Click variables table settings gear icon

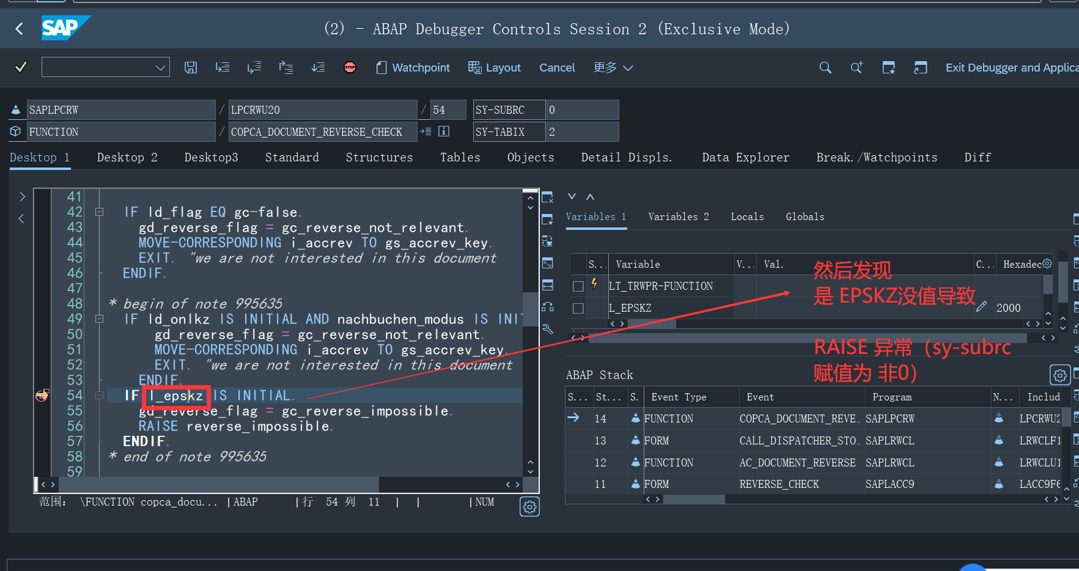pyautogui.click(x=1047, y=263)
